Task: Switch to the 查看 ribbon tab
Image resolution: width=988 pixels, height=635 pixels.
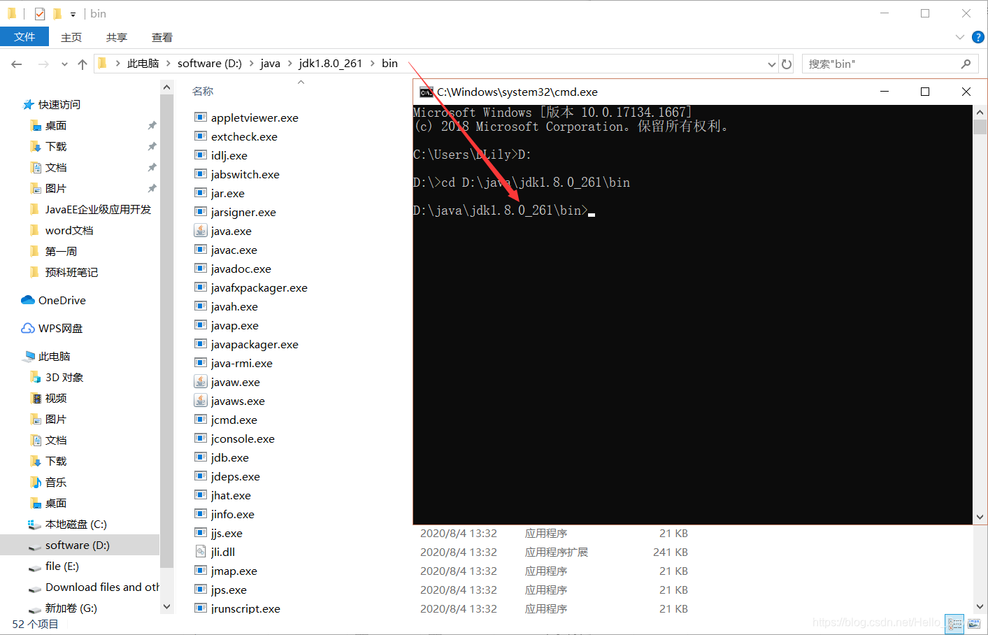Action: [162, 37]
